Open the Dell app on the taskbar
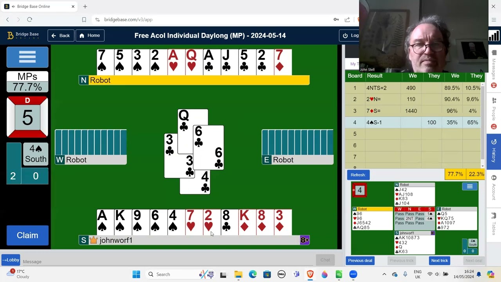501x282 pixels. click(x=281, y=274)
